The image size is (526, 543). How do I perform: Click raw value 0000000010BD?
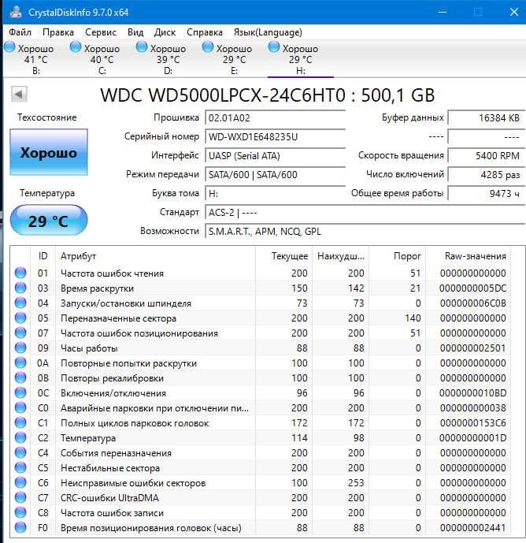tap(472, 393)
